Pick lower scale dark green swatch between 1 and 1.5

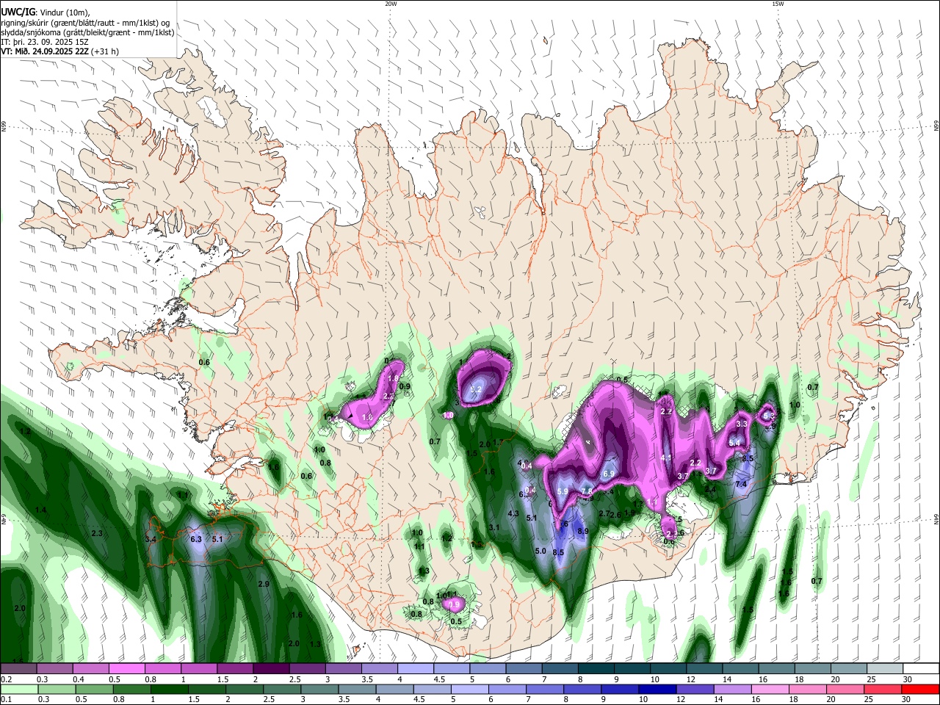169,689
